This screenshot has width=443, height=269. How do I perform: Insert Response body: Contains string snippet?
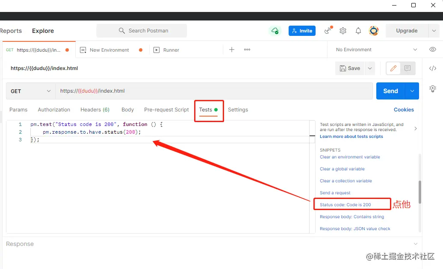click(352, 216)
